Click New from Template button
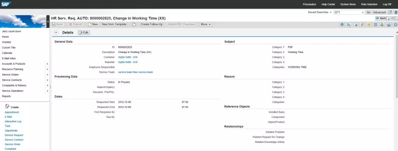 [x=114, y=24]
